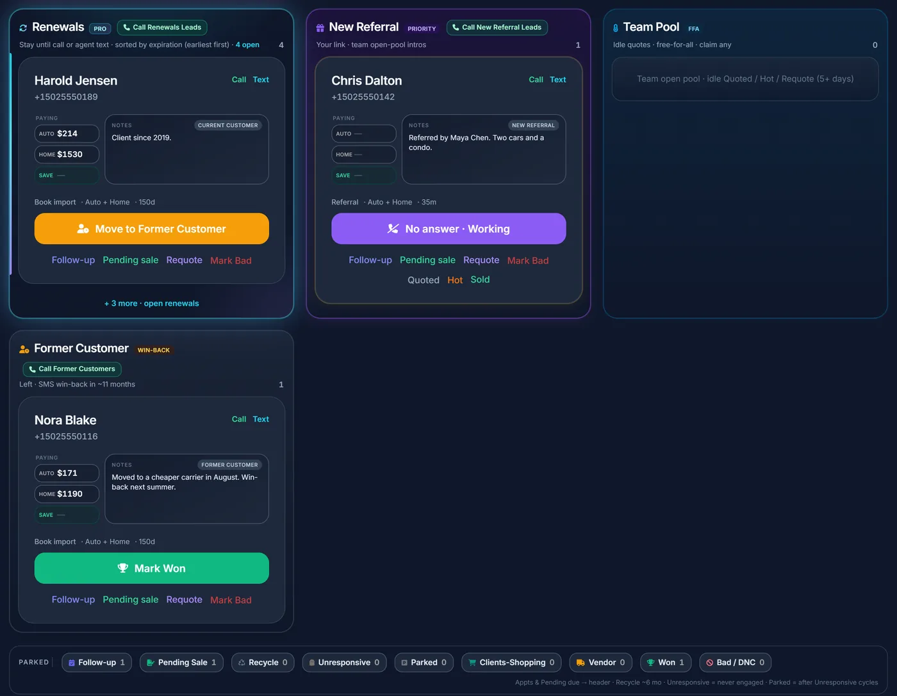This screenshot has height=696, width=897.
Task: Call Nora Blake from her card
Action: (x=239, y=419)
